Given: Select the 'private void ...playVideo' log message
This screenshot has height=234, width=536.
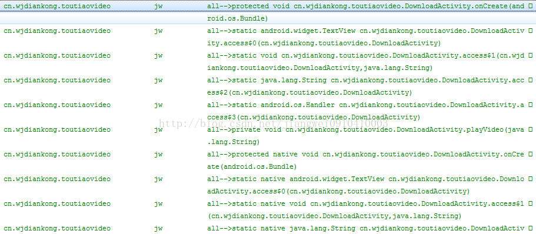Looking at the screenshot, I should (x=366, y=136).
